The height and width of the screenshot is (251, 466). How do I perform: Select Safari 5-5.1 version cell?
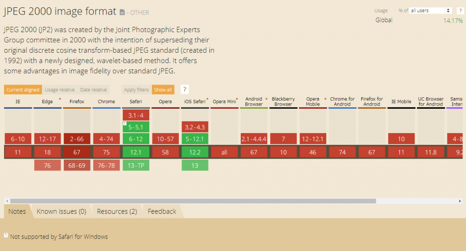[136, 127]
